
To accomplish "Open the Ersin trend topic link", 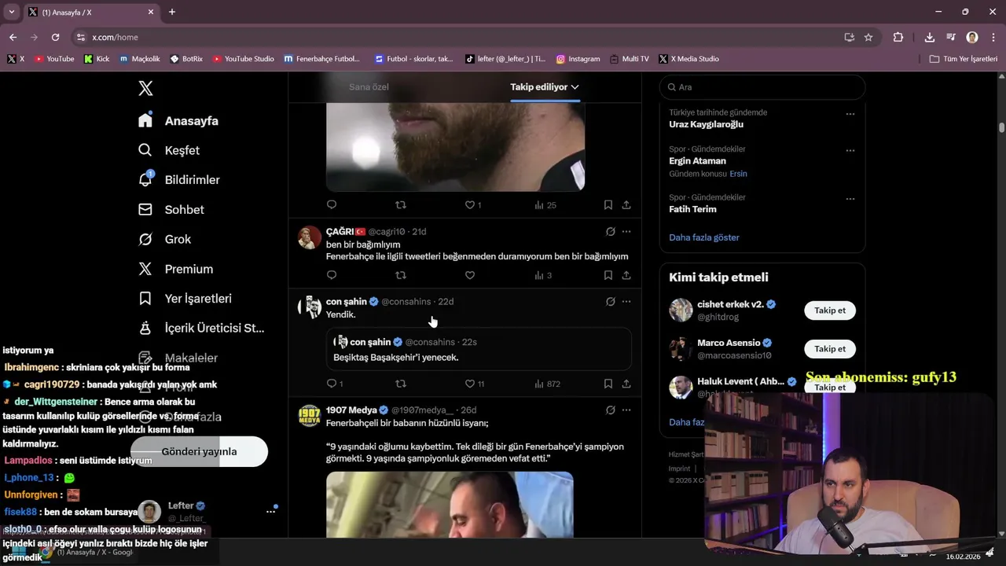I will click(x=738, y=174).
